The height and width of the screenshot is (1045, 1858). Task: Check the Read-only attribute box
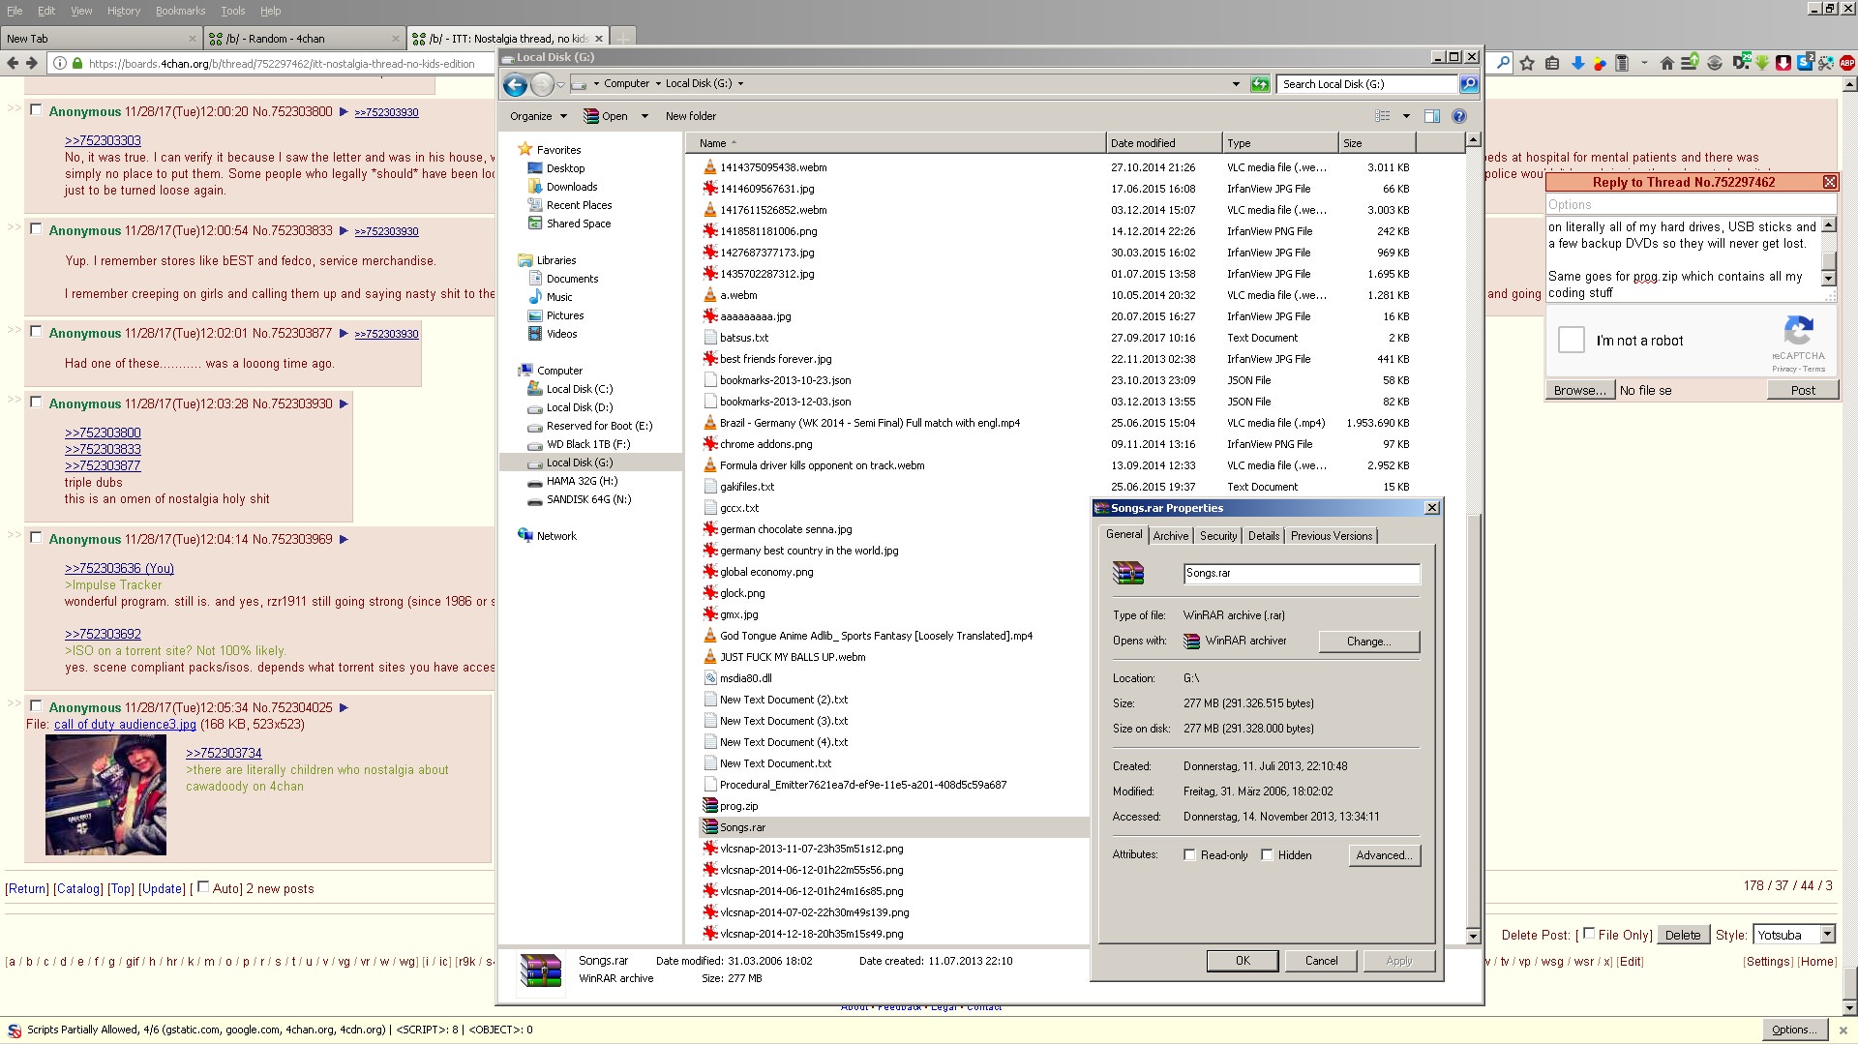(x=1189, y=855)
